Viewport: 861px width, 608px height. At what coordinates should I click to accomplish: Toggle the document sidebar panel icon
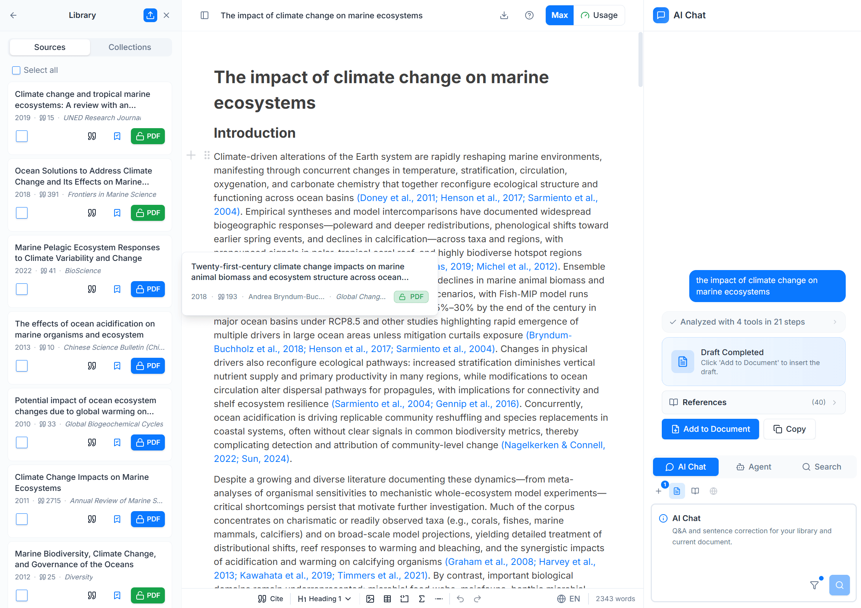tap(205, 15)
